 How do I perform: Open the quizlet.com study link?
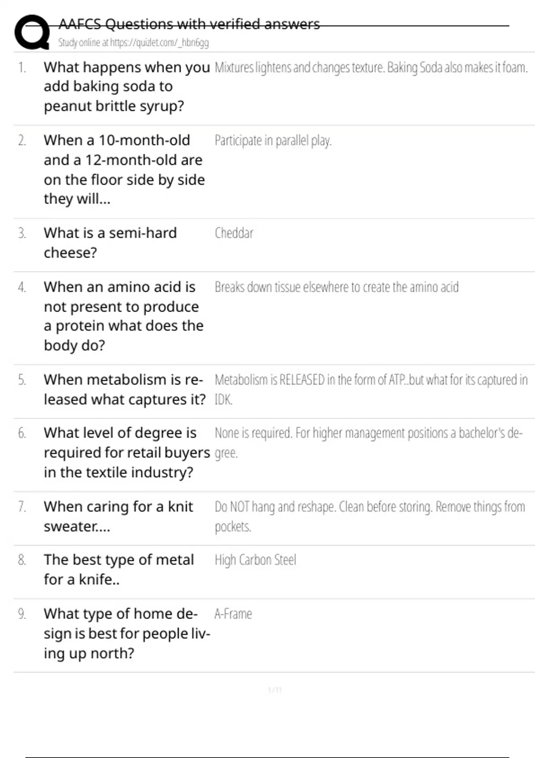click(x=133, y=43)
